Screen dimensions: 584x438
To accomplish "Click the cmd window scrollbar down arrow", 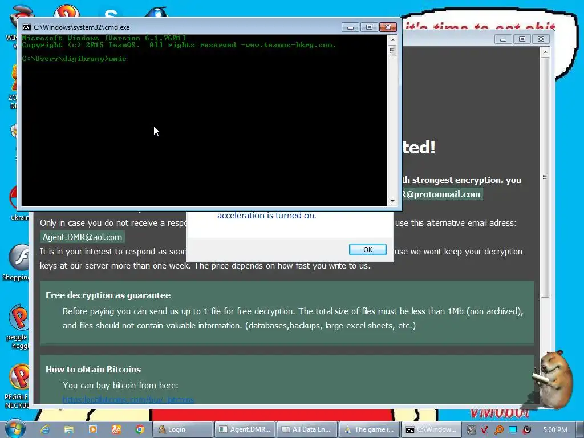I will click(392, 201).
